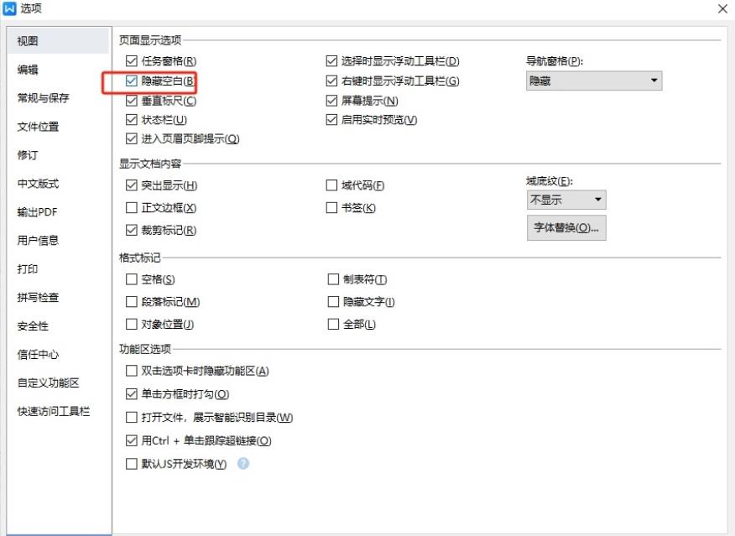735x536 pixels.
Task: Toggle the 垂直标尺(C) checkbox
Action: click(132, 101)
